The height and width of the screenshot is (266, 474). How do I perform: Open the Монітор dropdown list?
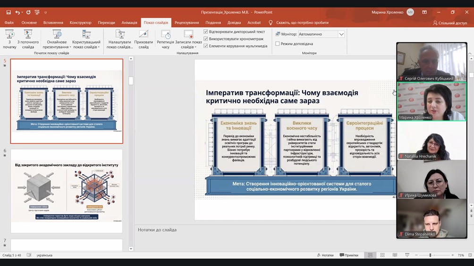tap(341, 34)
